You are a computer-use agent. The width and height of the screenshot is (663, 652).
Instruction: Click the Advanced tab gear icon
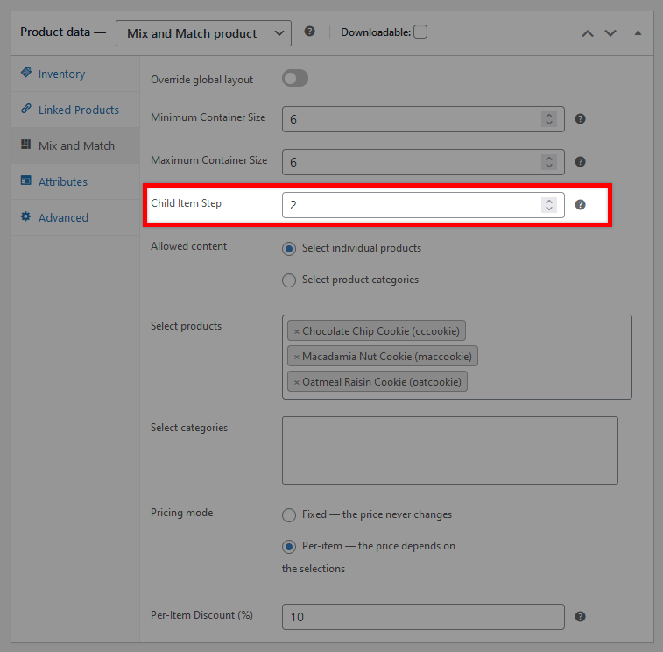tap(26, 216)
